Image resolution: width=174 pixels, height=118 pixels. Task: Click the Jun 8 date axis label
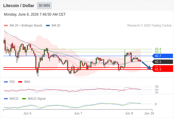pyautogui.click(x=129, y=113)
